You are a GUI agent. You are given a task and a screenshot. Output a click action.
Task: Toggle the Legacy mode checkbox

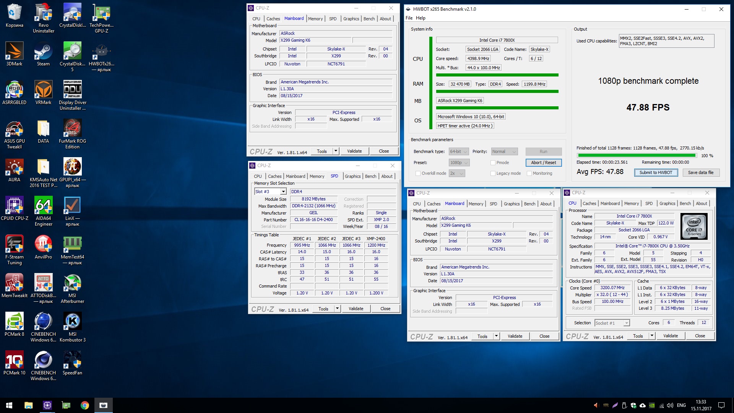click(x=493, y=173)
